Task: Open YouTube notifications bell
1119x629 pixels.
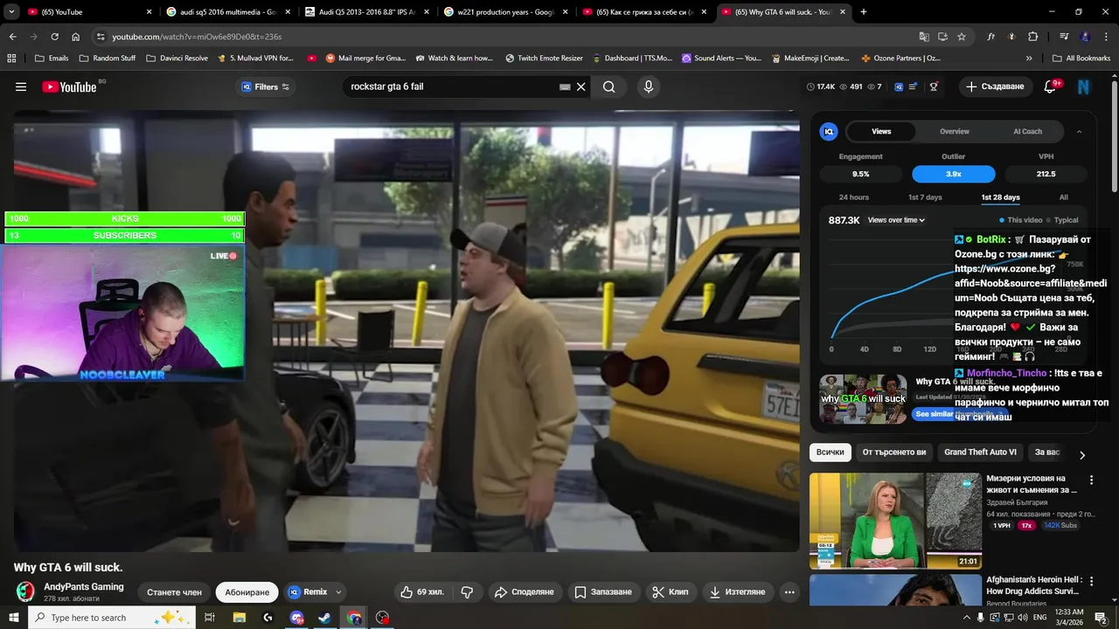Action: coord(1050,86)
